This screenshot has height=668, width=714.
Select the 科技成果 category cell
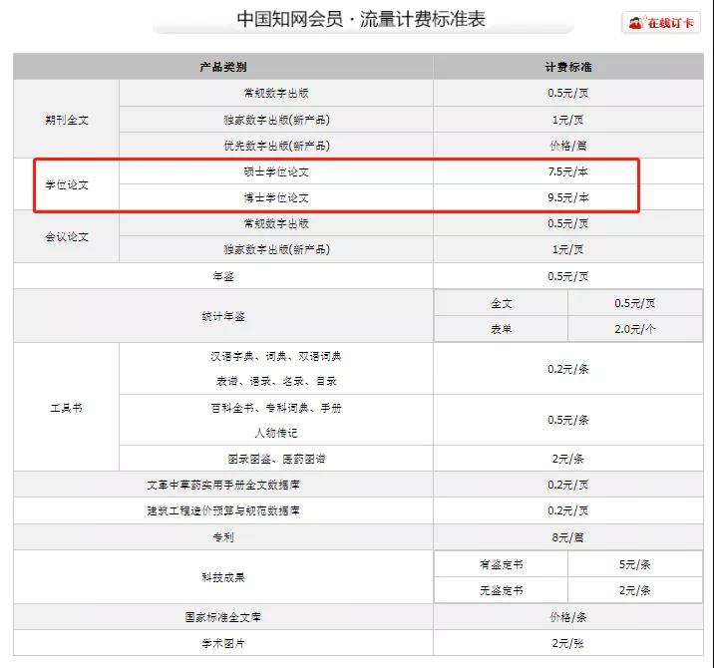pos(223,577)
